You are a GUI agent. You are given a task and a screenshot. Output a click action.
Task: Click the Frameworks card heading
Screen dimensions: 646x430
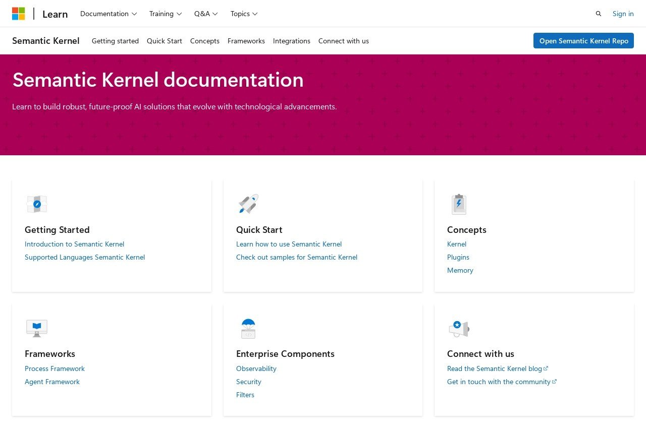tap(50, 354)
